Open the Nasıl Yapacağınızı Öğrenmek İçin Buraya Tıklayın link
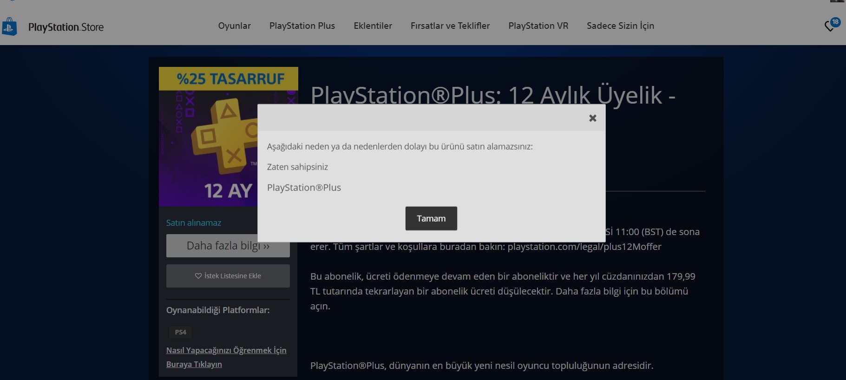Viewport: 846px width, 380px height. [226, 357]
